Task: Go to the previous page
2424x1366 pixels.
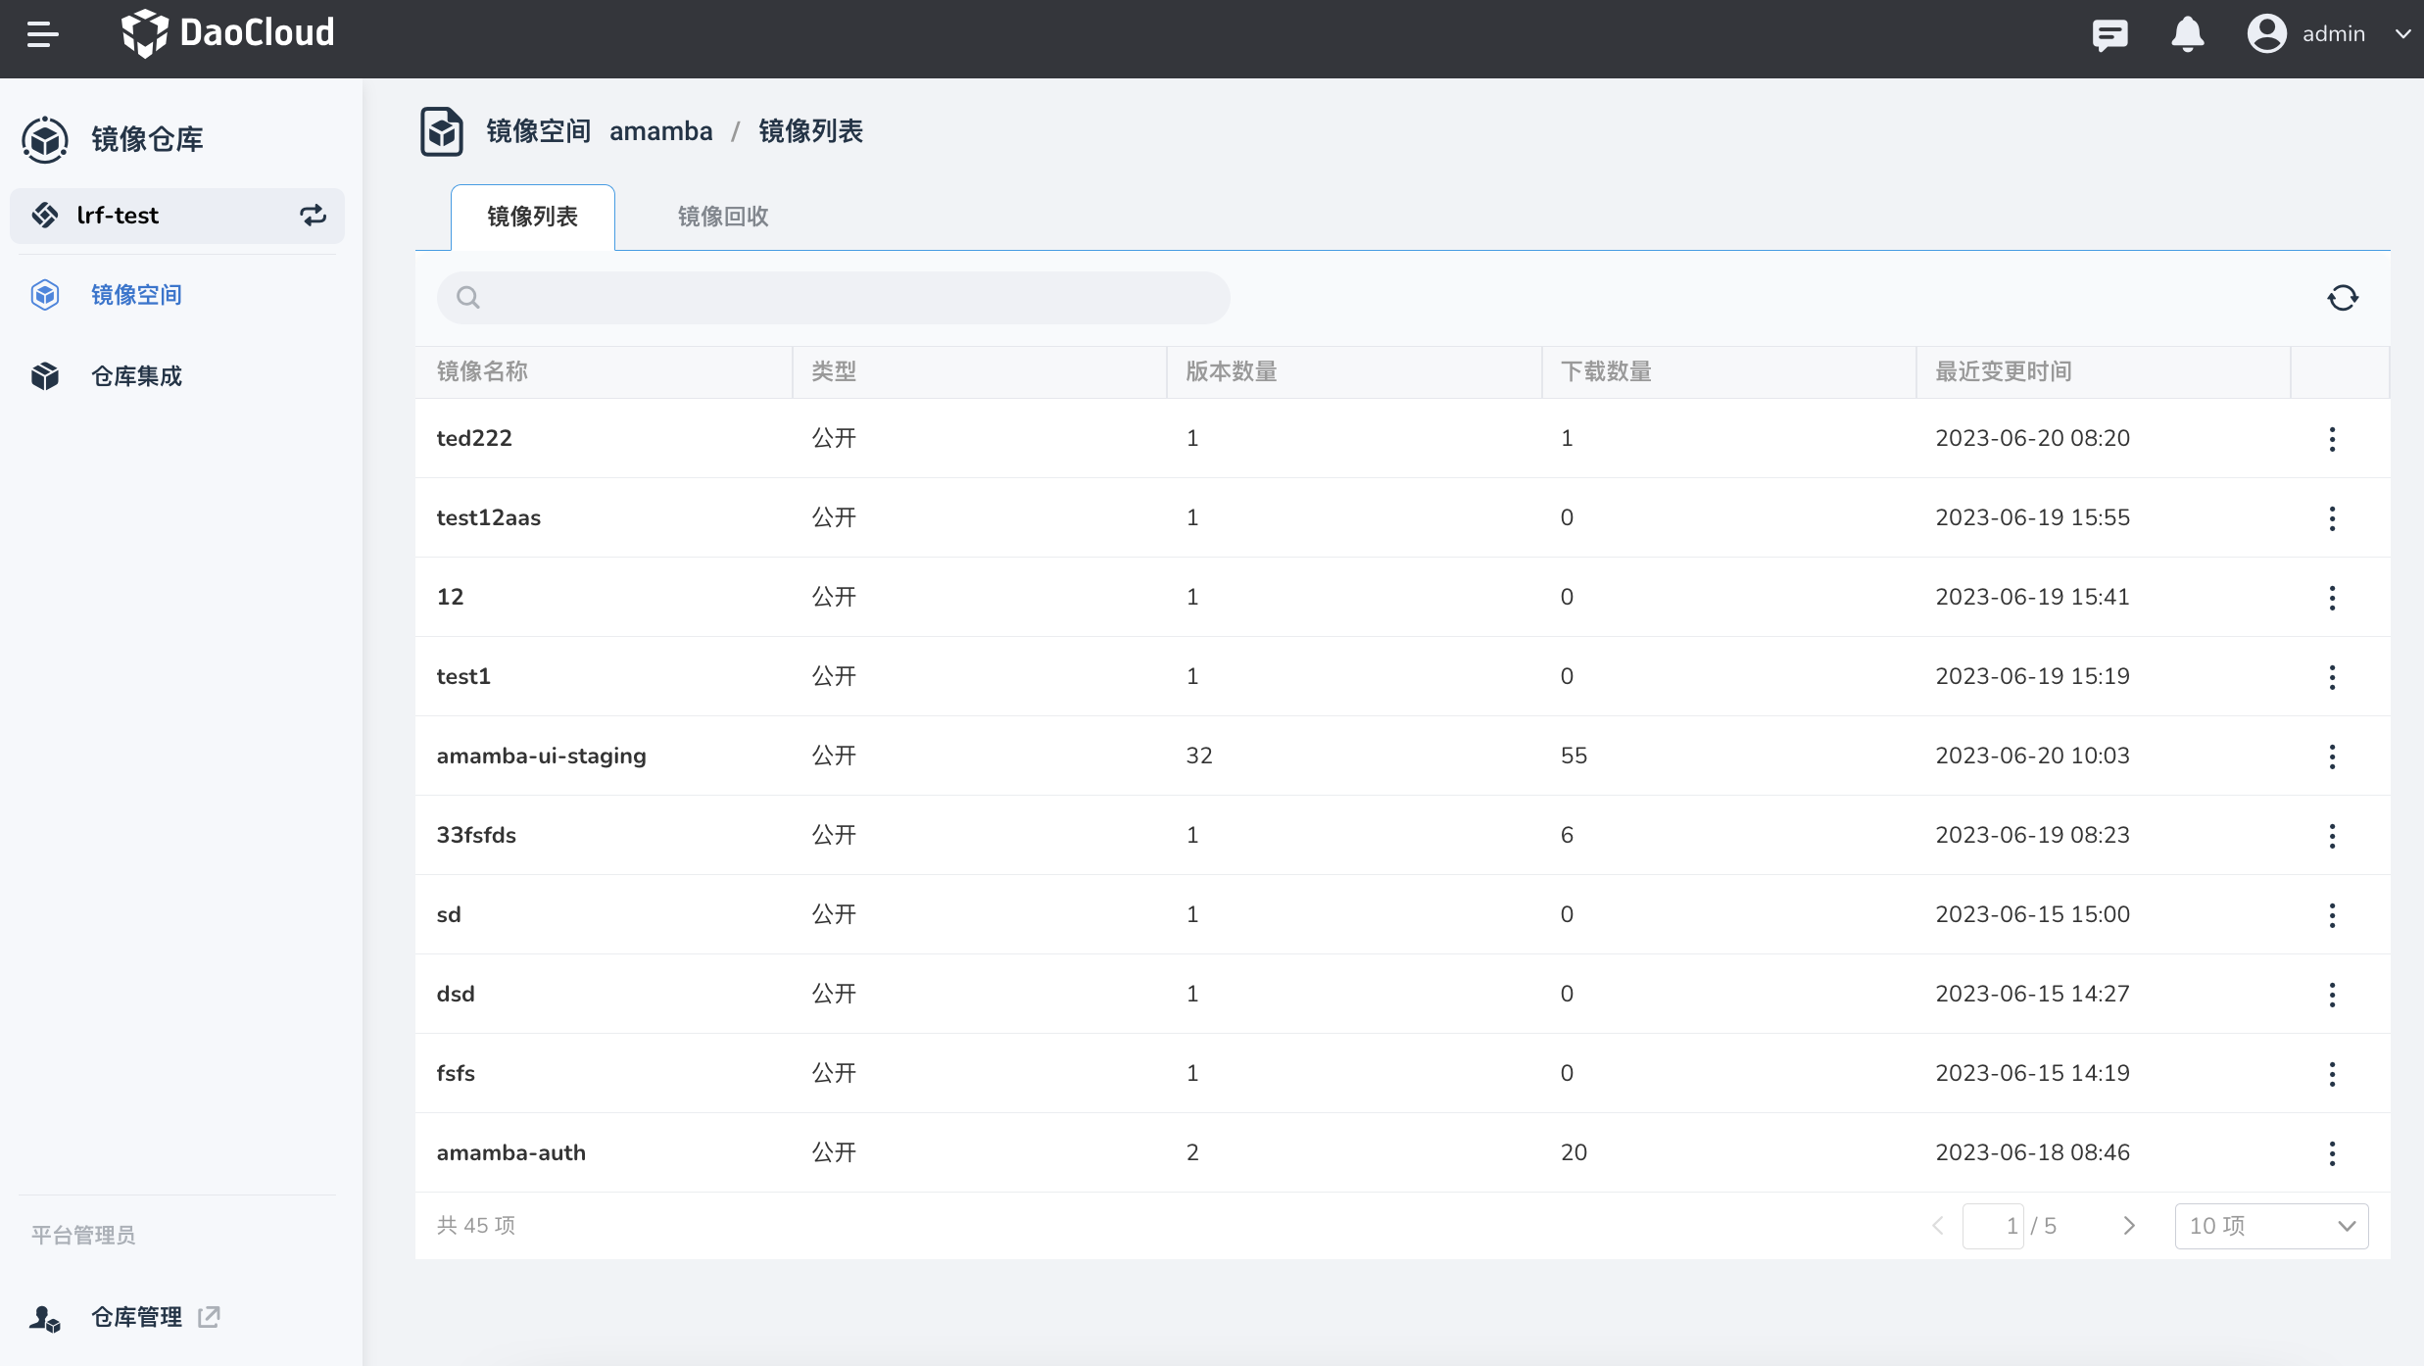Action: [1938, 1226]
